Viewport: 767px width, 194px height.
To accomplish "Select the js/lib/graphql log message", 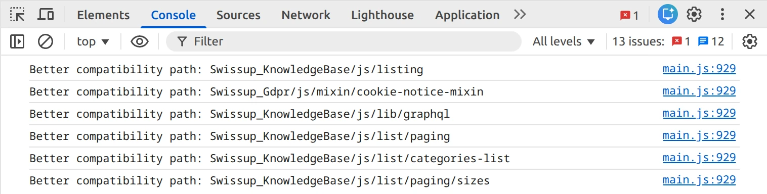I will 240,114.
